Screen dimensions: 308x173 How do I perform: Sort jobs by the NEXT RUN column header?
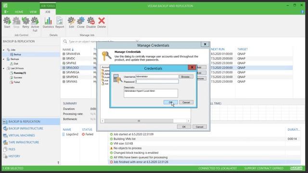218,49
